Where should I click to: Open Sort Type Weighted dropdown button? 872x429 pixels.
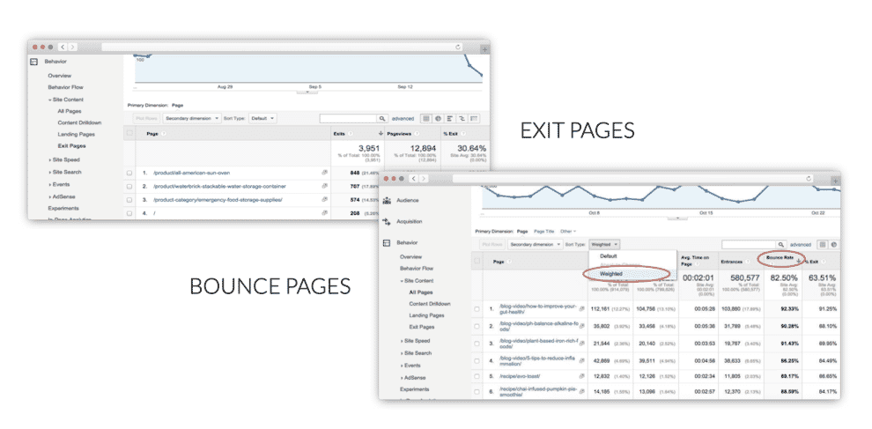tap(604, 244)
